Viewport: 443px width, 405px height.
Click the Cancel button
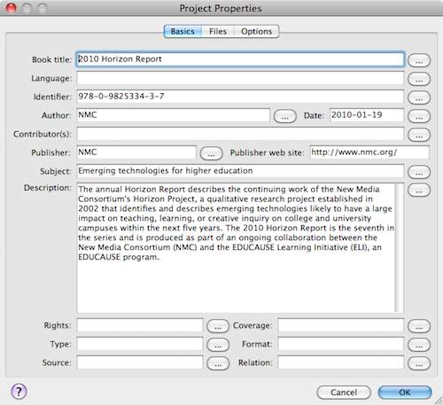click(x=344, y=393)
